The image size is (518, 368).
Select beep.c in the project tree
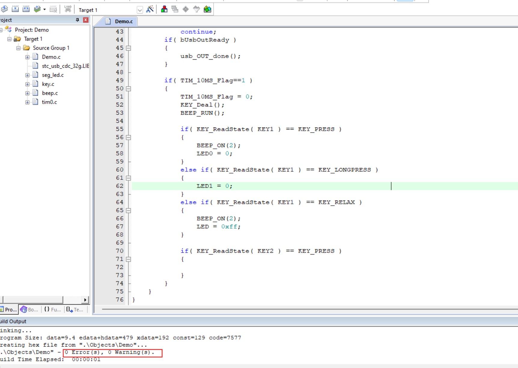click(50, 93)
